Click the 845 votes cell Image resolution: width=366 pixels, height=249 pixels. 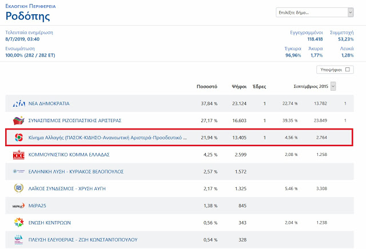(x=242, y=206)
